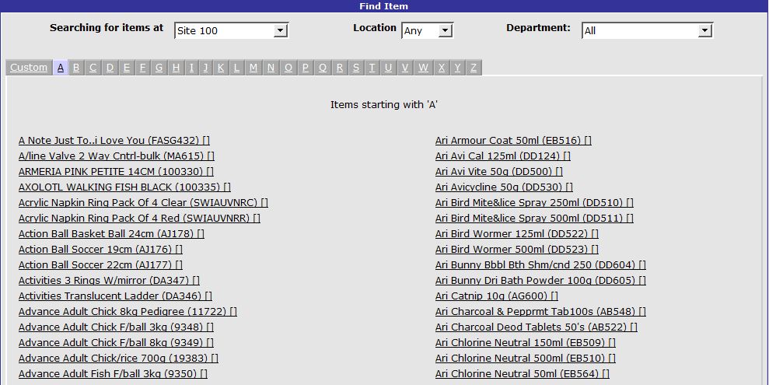Open Ari Bird Wormer 500ml item
769x385 pixels.
pyautogui.click(x=517, y=249)
